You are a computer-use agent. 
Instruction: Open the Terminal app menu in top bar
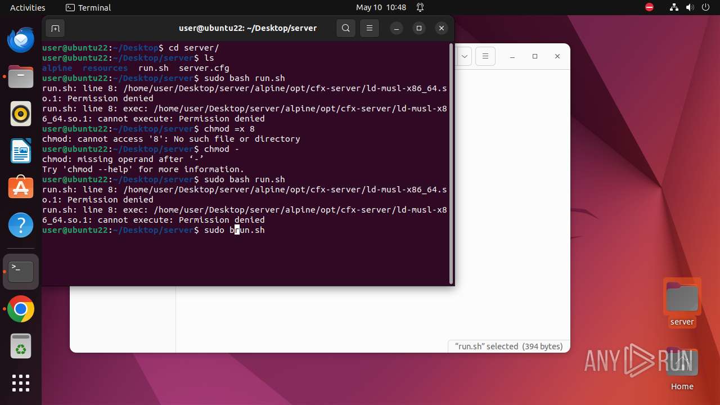point(88,7)
